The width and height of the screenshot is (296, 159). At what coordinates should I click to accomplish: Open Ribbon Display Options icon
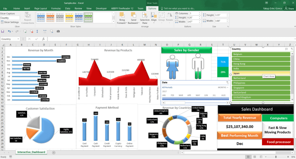pos(266,3)
